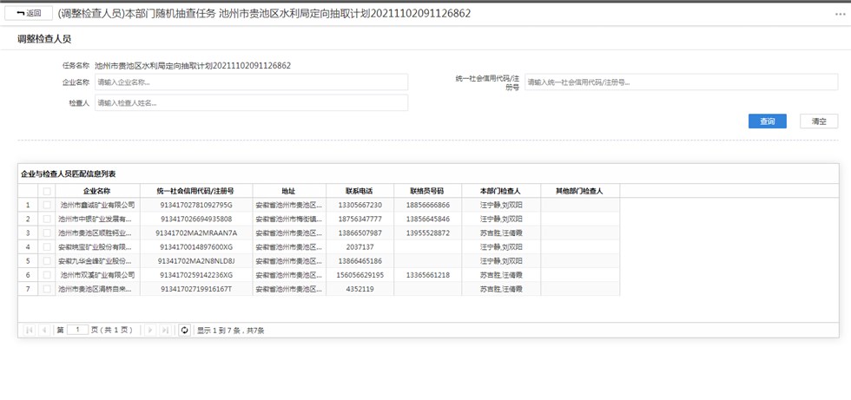Go to next page arrow
The width and height of the screenshot is (851, 400).
[149, 330]
